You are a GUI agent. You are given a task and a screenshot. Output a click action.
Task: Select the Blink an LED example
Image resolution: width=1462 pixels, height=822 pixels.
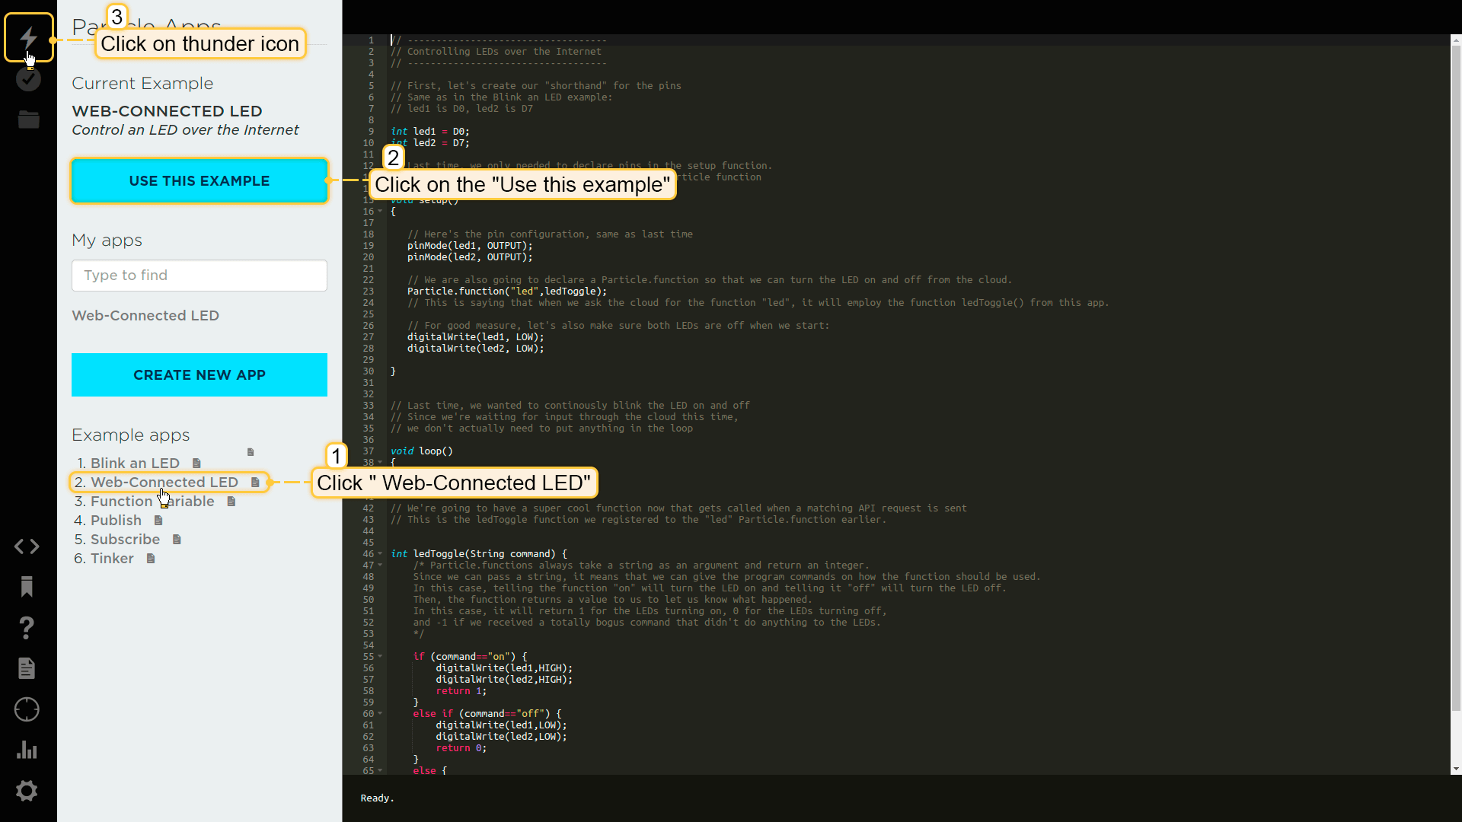pyautogui.click(x=135, y=464)
